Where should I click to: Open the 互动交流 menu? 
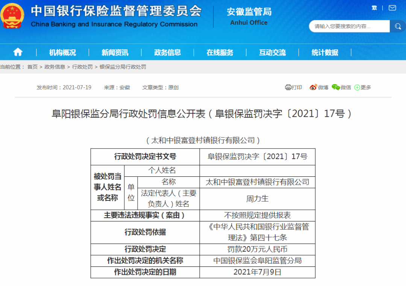pos(273,53)
